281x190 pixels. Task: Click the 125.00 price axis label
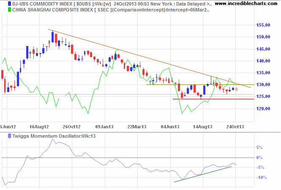263,97
